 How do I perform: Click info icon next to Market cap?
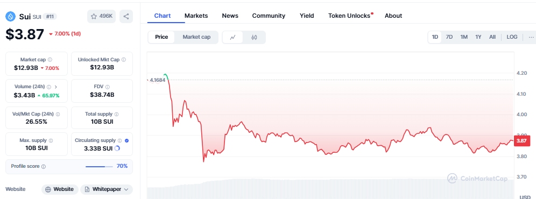tap(50, 60)
